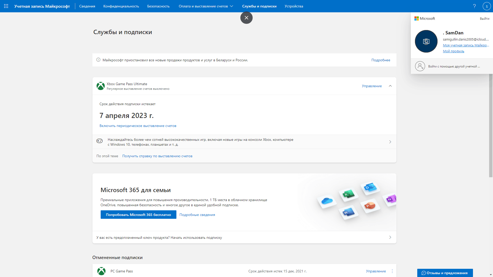Image resolution: width=493 pixels, height=277 pixels.
Task: Open the Конфиденциальность tab
Action: 121,6
